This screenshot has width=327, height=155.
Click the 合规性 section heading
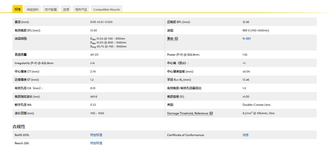point(19,127)
